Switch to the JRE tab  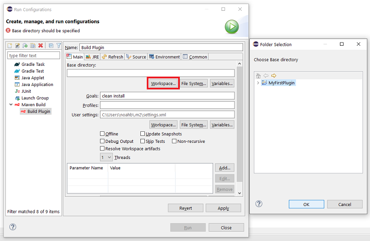[92, 57]
